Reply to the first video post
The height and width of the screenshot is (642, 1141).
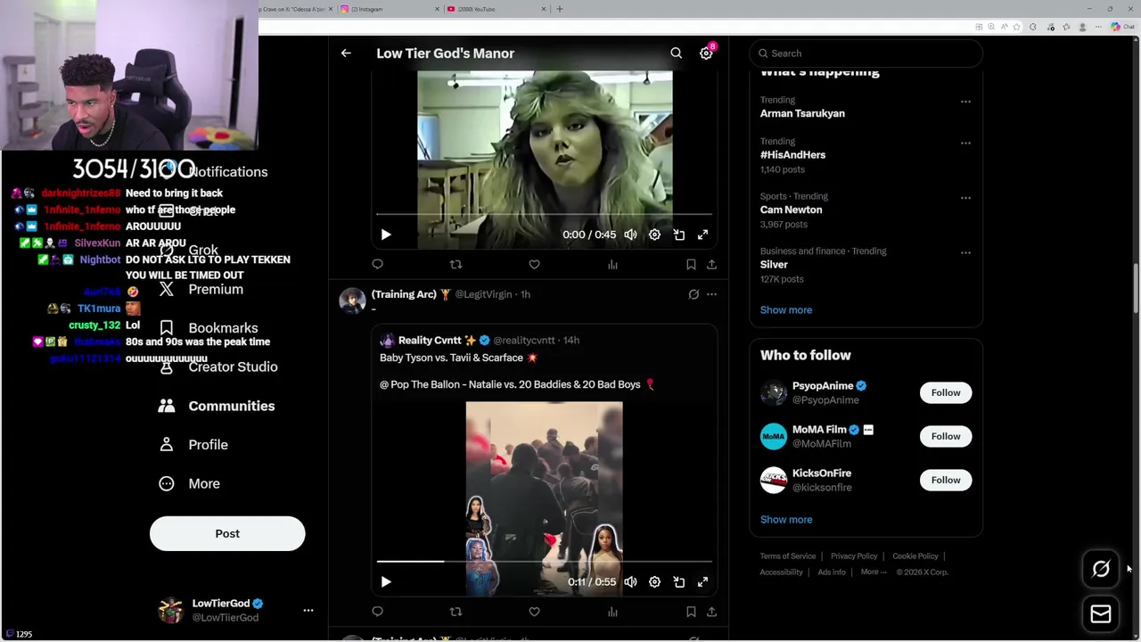(x=378, y=264)
